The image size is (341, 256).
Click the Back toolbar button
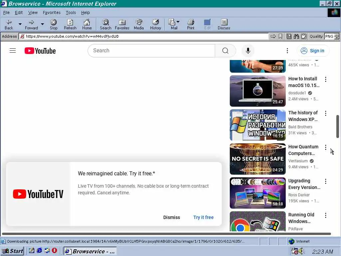coord(9,24)
